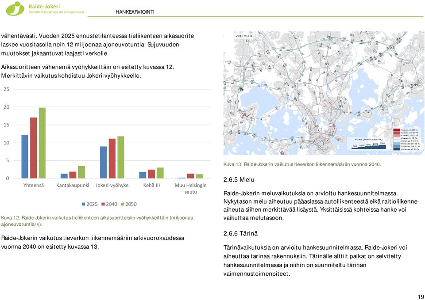Select the red 2040 bar for Muu Helsingin seutu
The height and width of the screenshot is (300, 425).
191,176
